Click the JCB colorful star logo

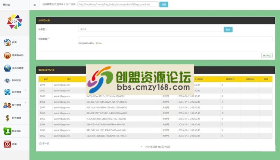pos(15,22)
